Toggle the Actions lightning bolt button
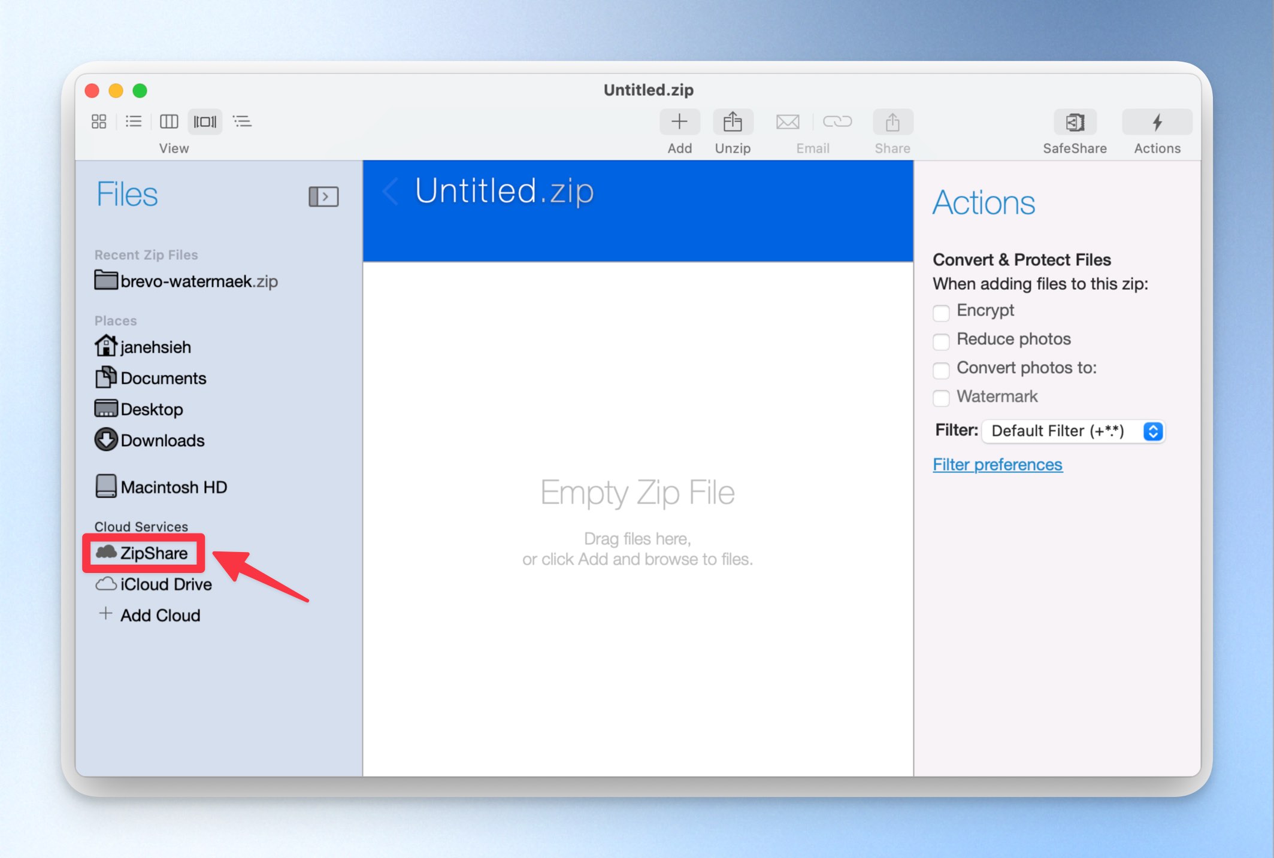Image resolution: width=1274 pixels, height=858 pixels. click(x=1157, y=122)
